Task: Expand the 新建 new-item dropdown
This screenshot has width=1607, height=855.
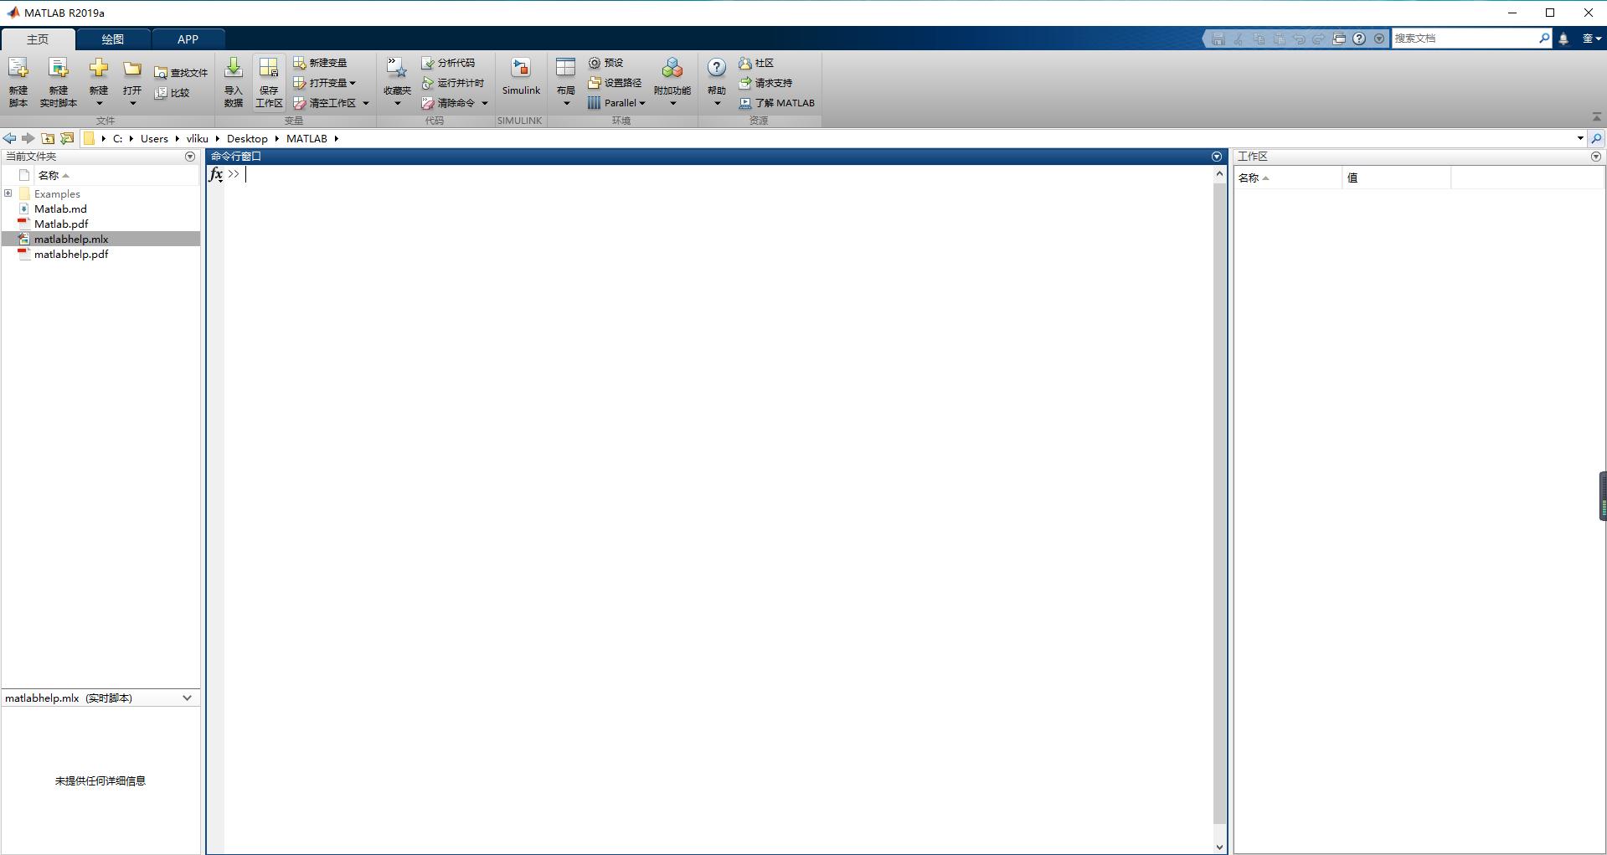Action: 99,104
